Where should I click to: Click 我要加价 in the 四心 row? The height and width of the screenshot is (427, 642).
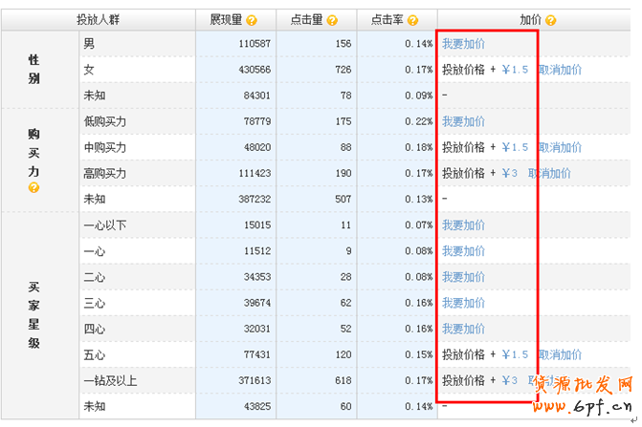[x=463, y=329]
